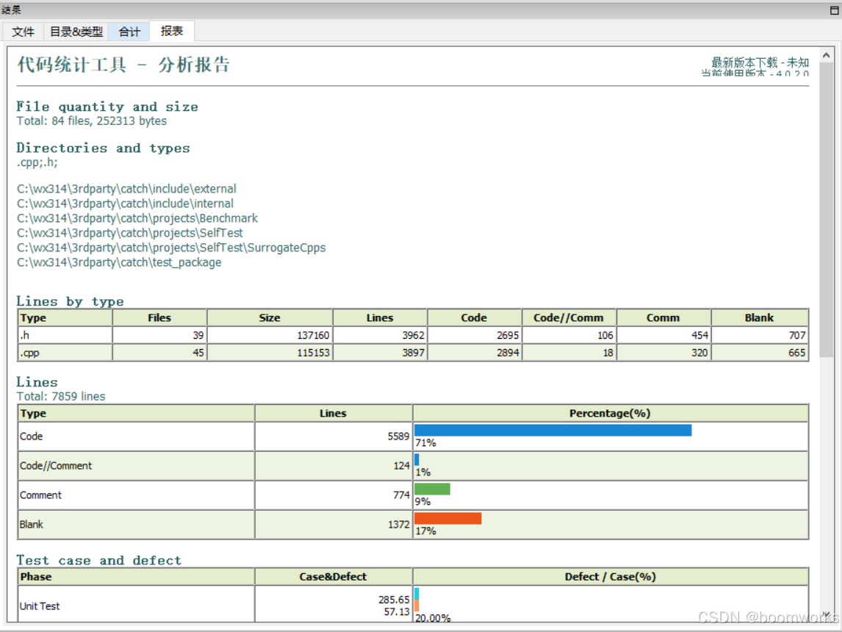Click the Files column header
Screen dimensions: 842x632
[159, 318]
